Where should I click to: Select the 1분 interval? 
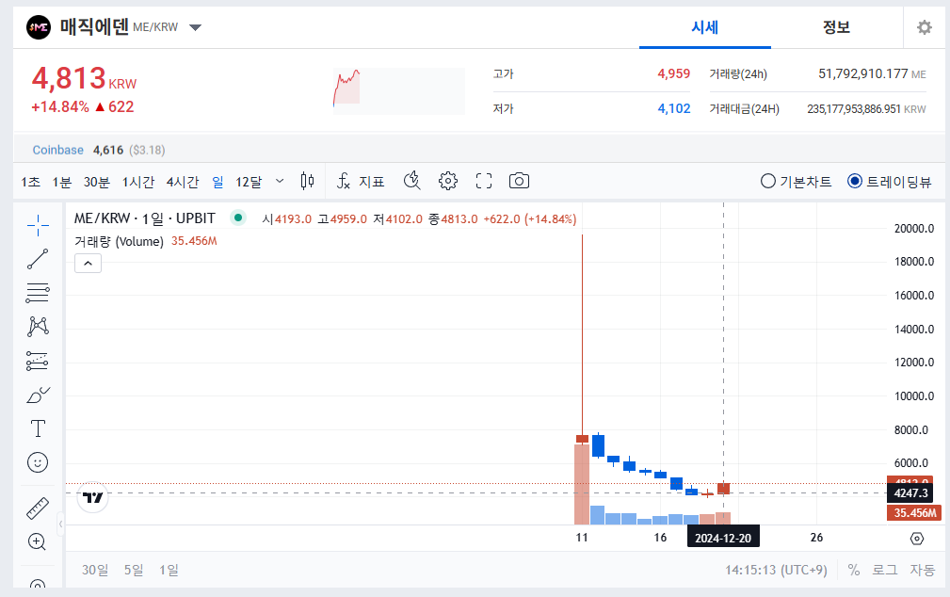click(x=62, y=182)
